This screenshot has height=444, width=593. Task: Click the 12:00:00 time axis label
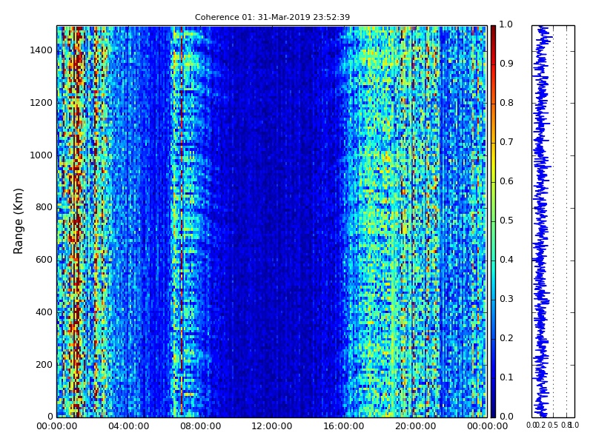[x=272, y=426]
